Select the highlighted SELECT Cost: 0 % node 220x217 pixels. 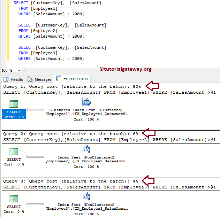click(14, 114)
